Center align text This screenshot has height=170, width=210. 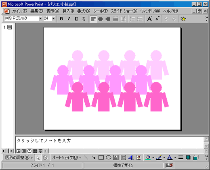tap(101, 19)
